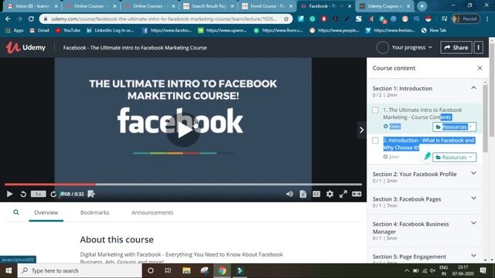Switch to the Inbox Gmail tab

32,6
